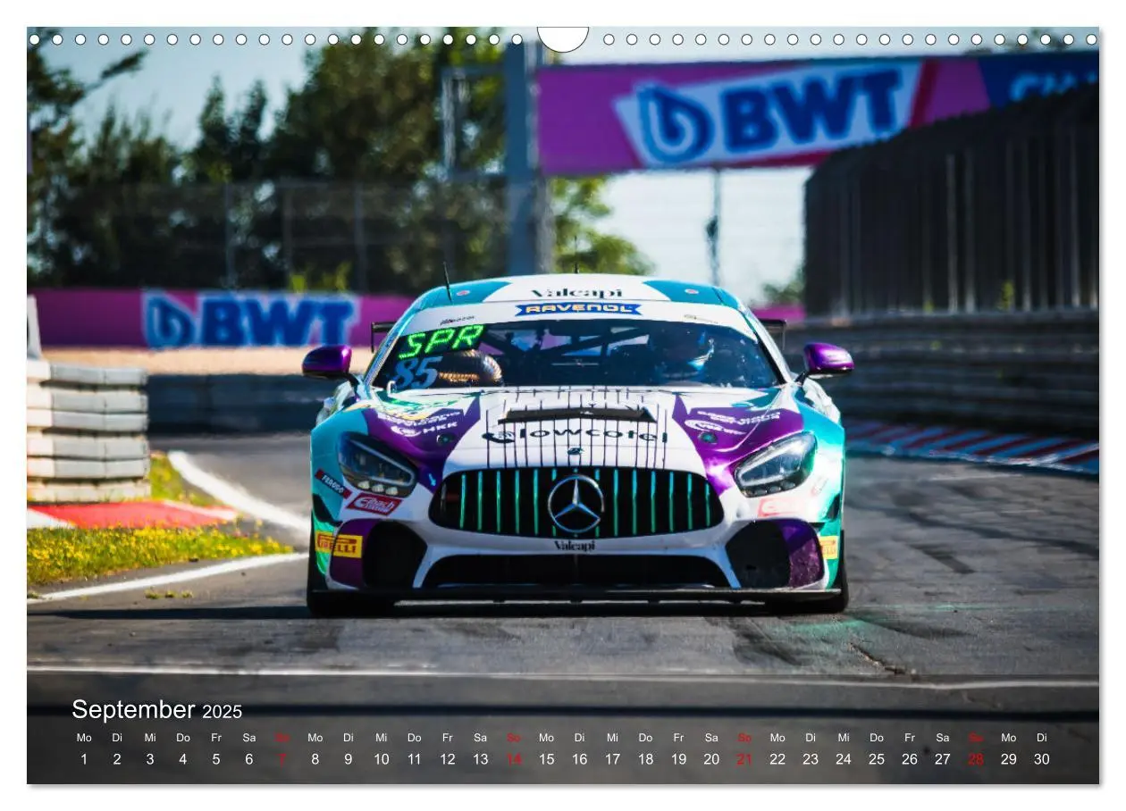Select date 8 in the calendar row
Viewport: 1126px width, 811px height.
315,759
